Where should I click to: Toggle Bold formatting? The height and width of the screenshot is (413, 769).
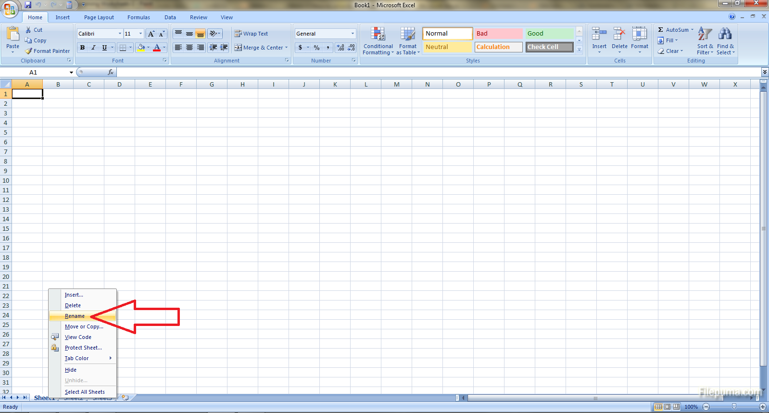click(x=82, y=48)
